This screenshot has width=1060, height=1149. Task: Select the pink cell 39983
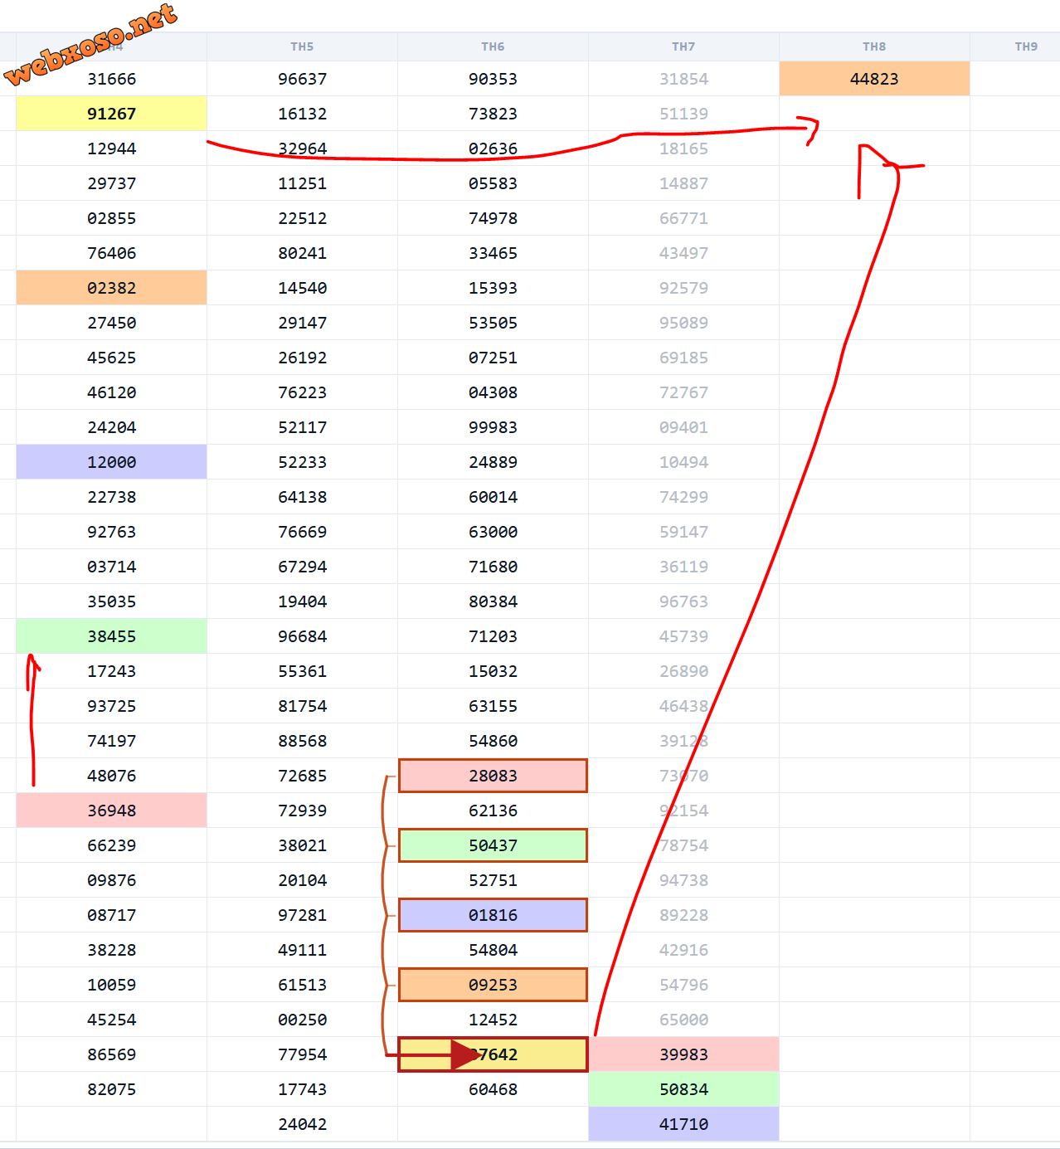click(683, 1054)
